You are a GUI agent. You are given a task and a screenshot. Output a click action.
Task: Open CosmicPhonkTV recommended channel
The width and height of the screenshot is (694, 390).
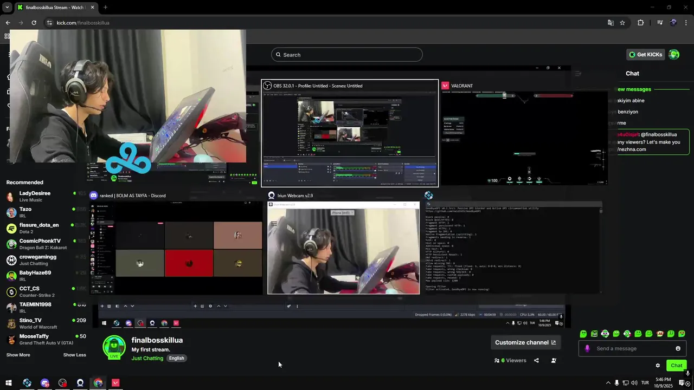(47, 244)
